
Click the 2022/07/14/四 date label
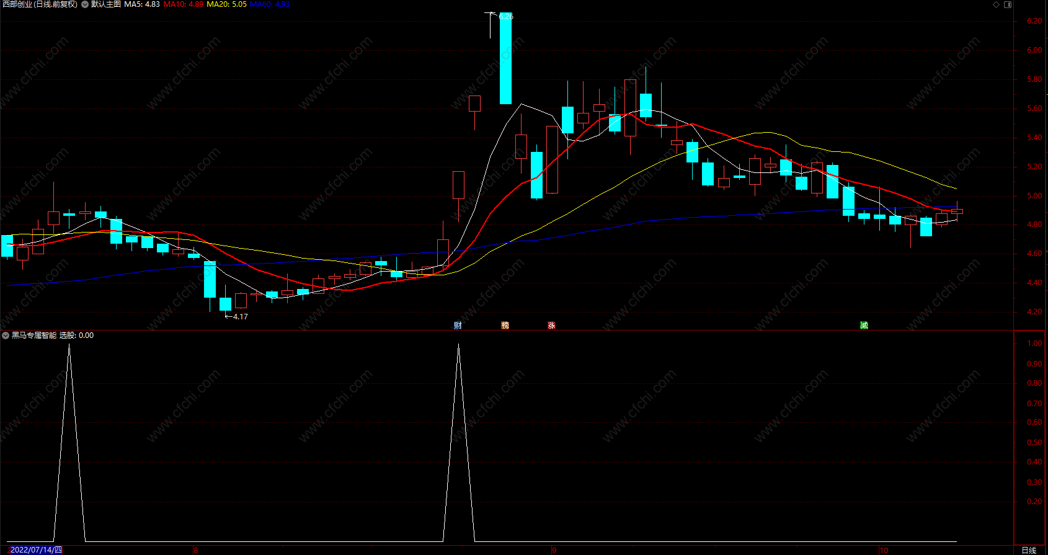(36, 550)
